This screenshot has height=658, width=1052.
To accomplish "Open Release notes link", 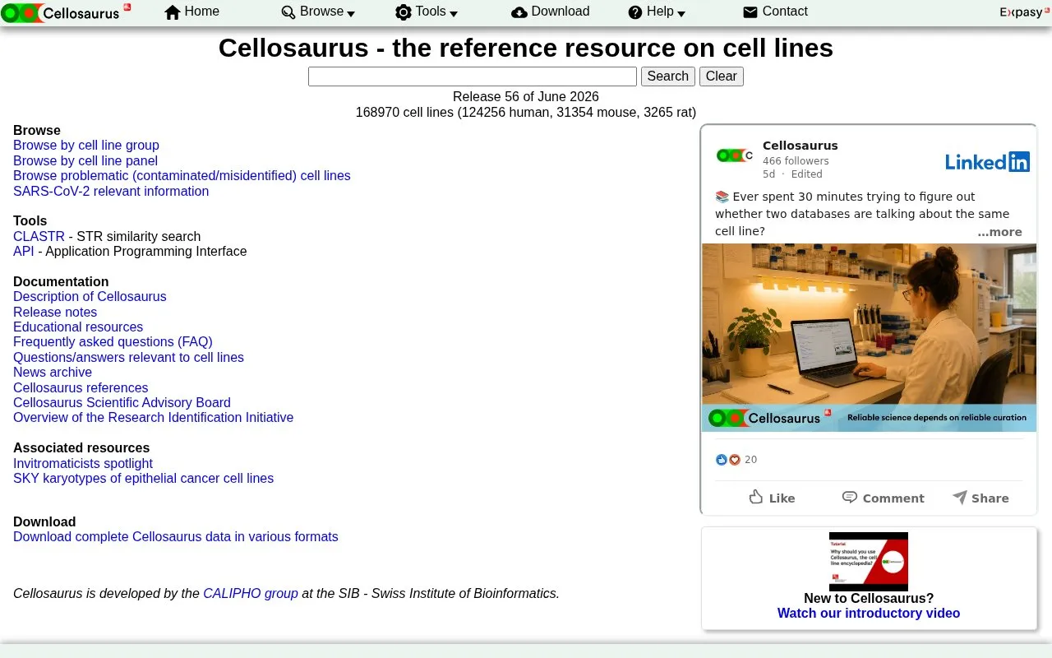I will click(x=55, y=313).
